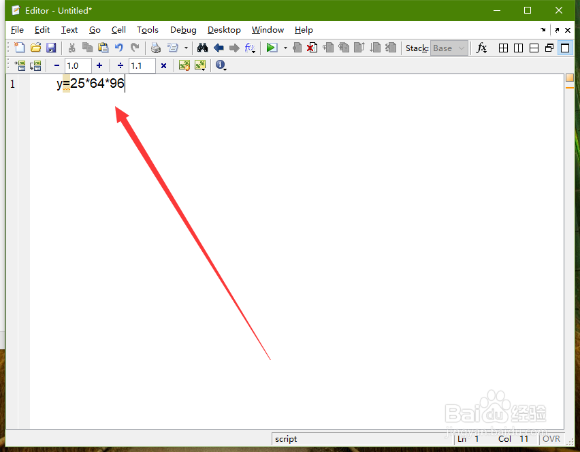
Task: Click the code line y=25*64*96
Action: pos(91,84)
